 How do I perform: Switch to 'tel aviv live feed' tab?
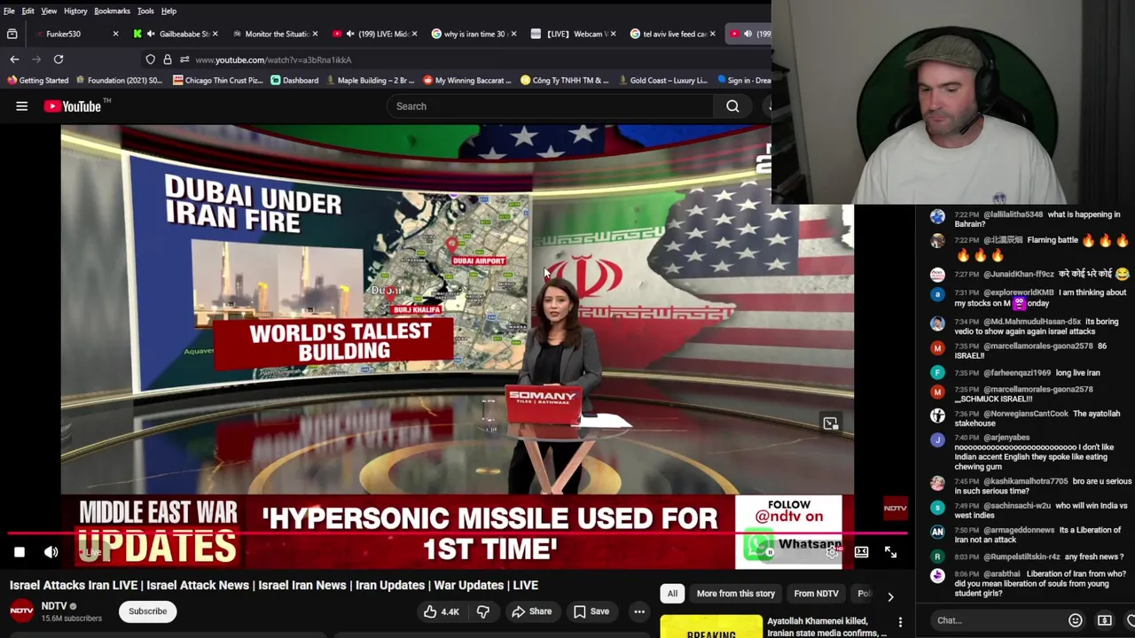click(x=674, y=34)
